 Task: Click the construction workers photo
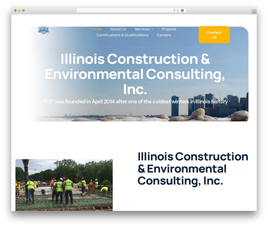tap(64, 185)
